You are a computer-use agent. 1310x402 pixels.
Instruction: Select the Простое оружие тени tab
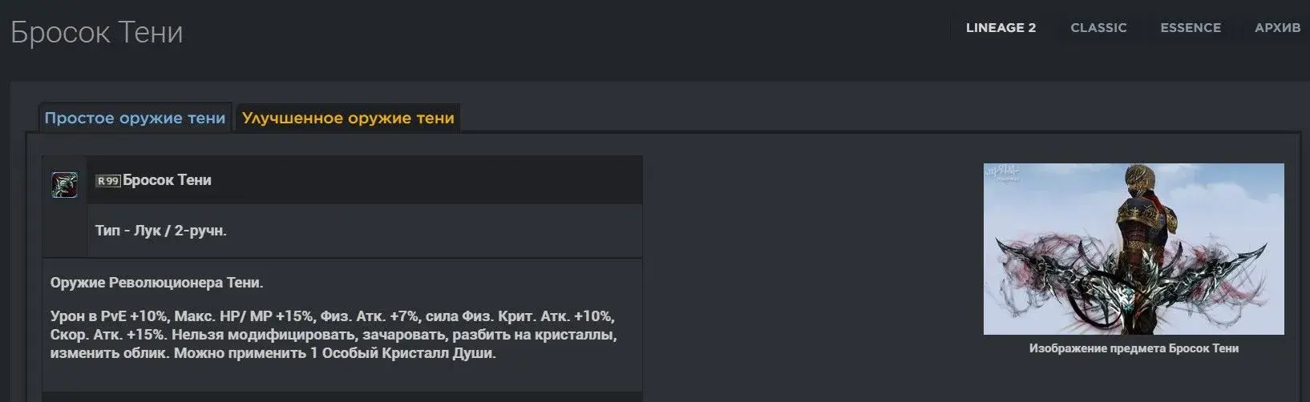pyautogui.click(x=135, y=118)
